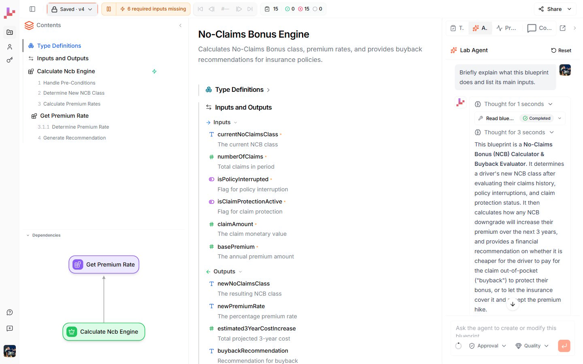Image resolution: width=583 pixels, height=364 pixels.
Task: Click the pending tests empty circle counter
Action: (x=317, y=9)
